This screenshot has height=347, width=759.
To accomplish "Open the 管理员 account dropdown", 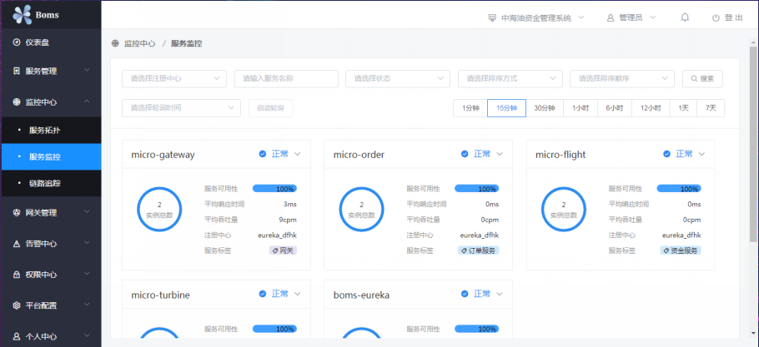I will 631,17.
